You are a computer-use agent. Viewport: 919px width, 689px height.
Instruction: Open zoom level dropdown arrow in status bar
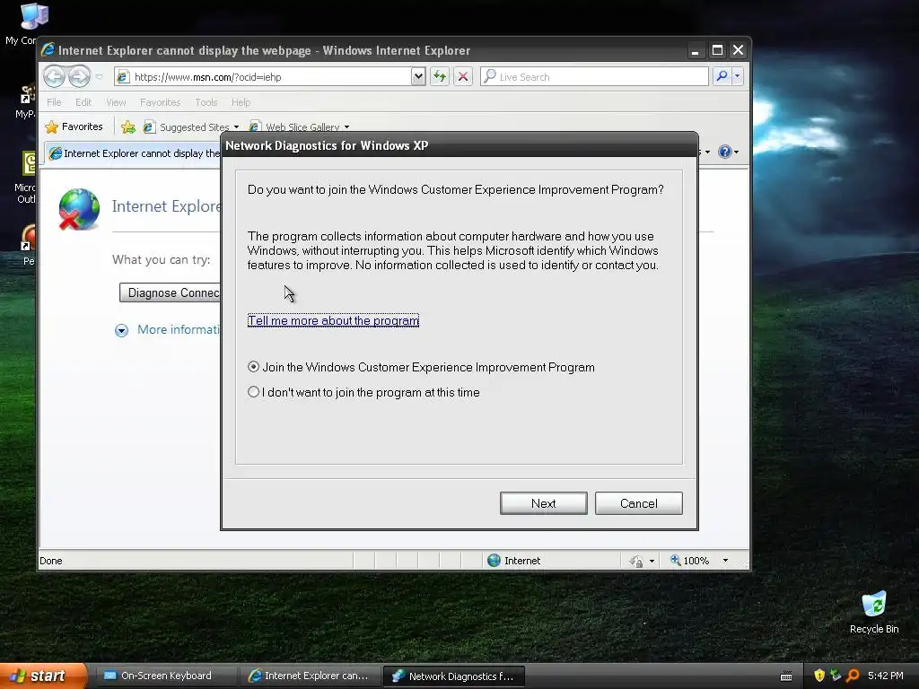point(725,561)
